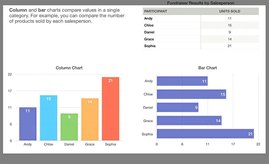Select Chloe's horizontal bar in Bar Chart
Viewport: 269px width, 164px height.
point(191,94)
